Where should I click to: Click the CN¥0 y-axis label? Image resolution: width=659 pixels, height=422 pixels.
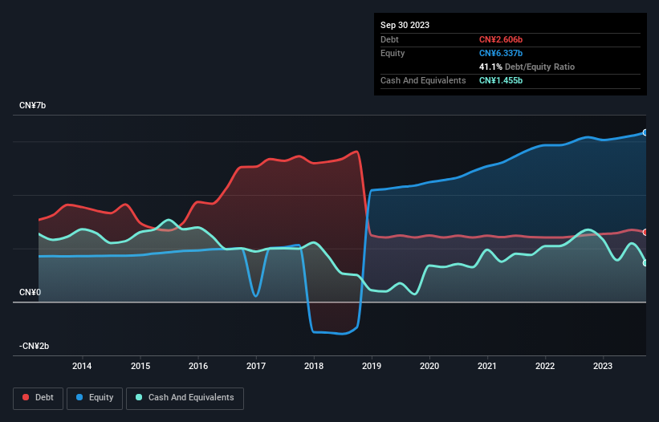pos(30,292)
